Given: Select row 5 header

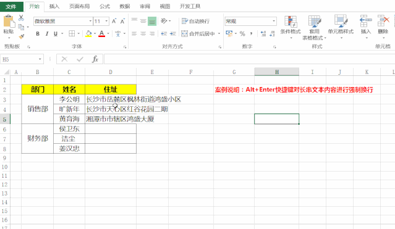Looking at the screenshot, I should (x=4, y=119).
